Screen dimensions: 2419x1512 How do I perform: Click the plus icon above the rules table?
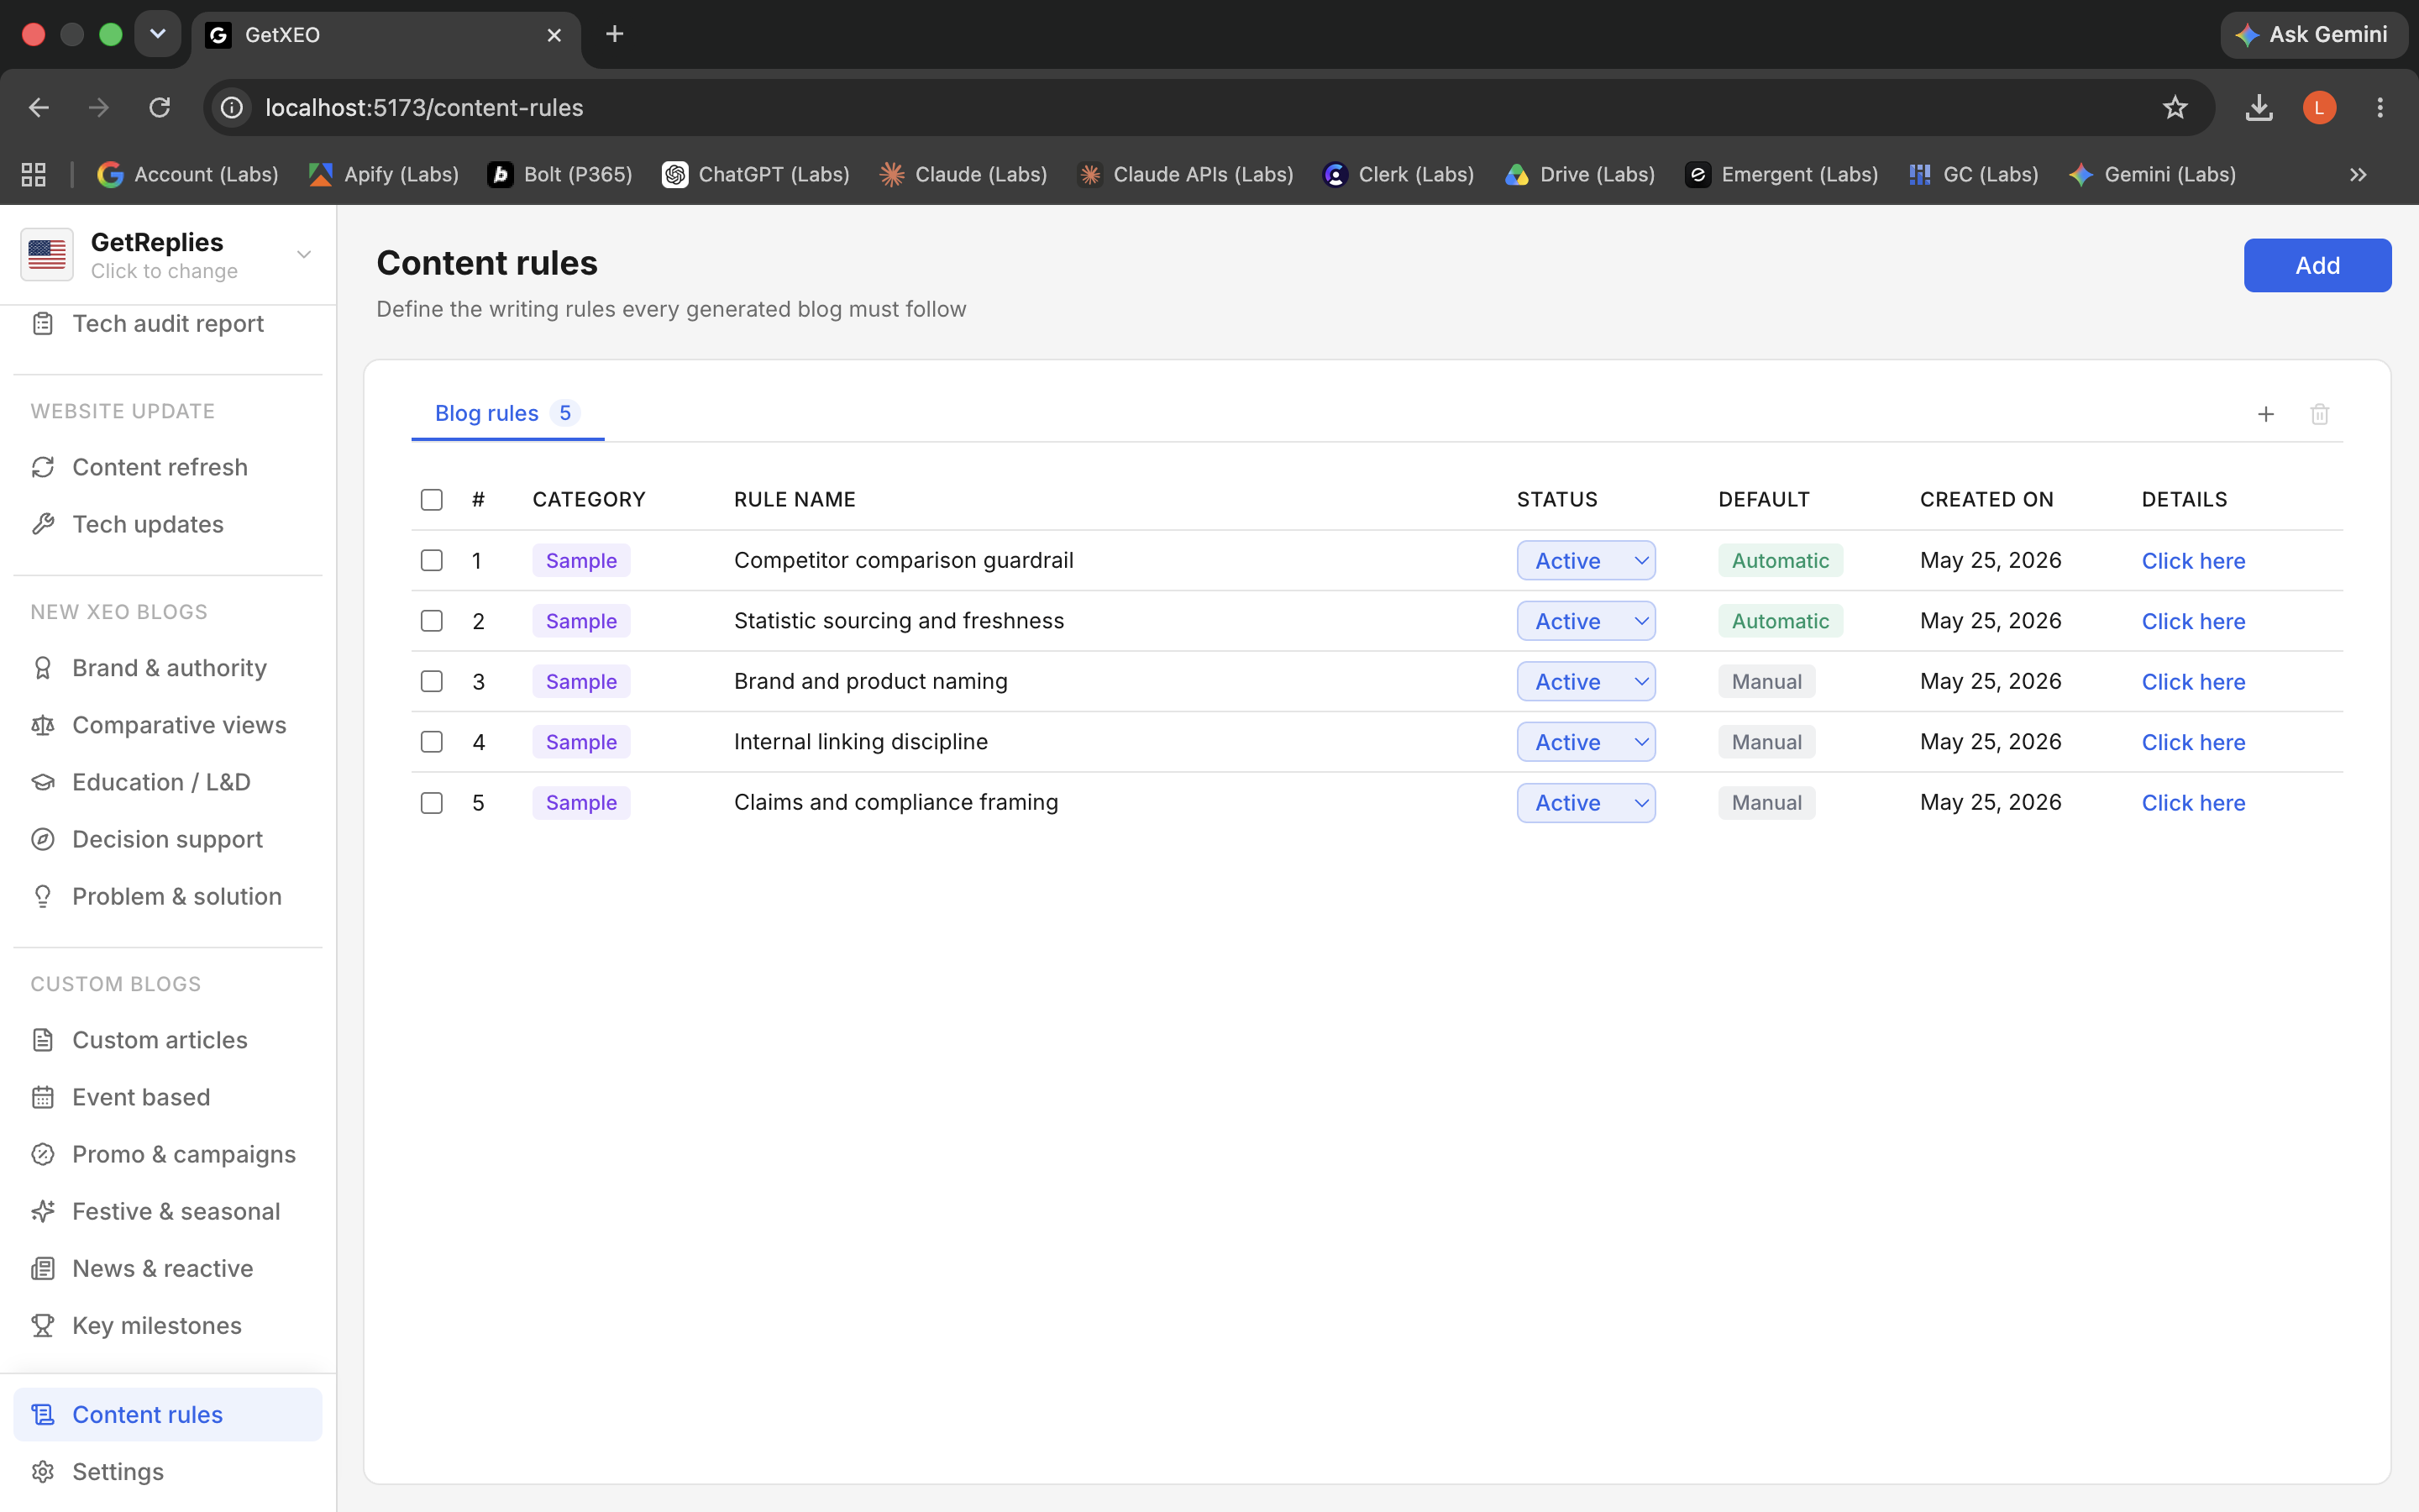click(x=2266, y=414)
